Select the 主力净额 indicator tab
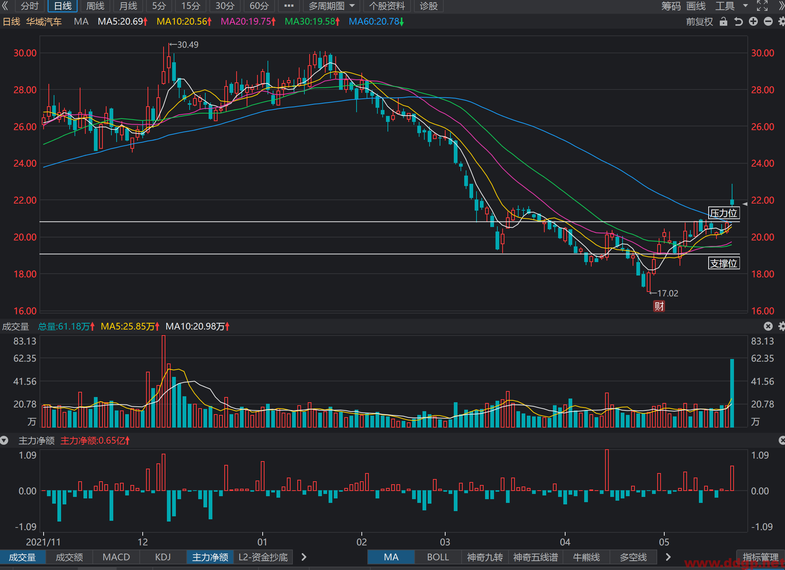785x570 pixels. tap(210, 557)
